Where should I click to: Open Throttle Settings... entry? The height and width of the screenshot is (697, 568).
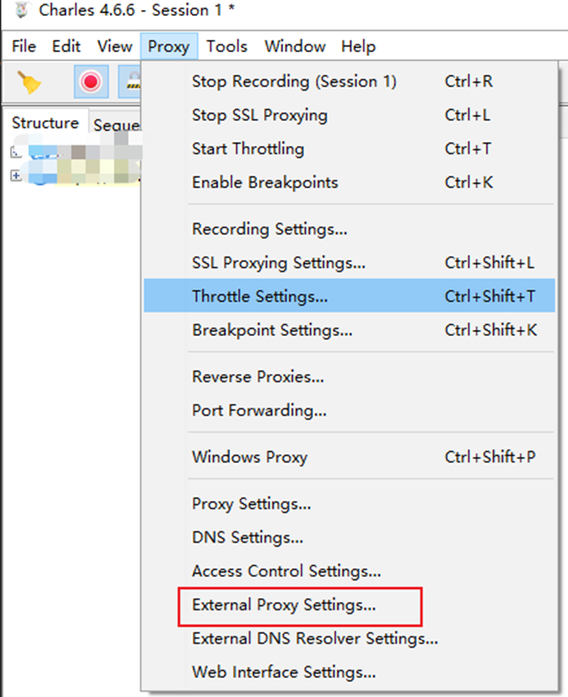(x=259, y=296)
